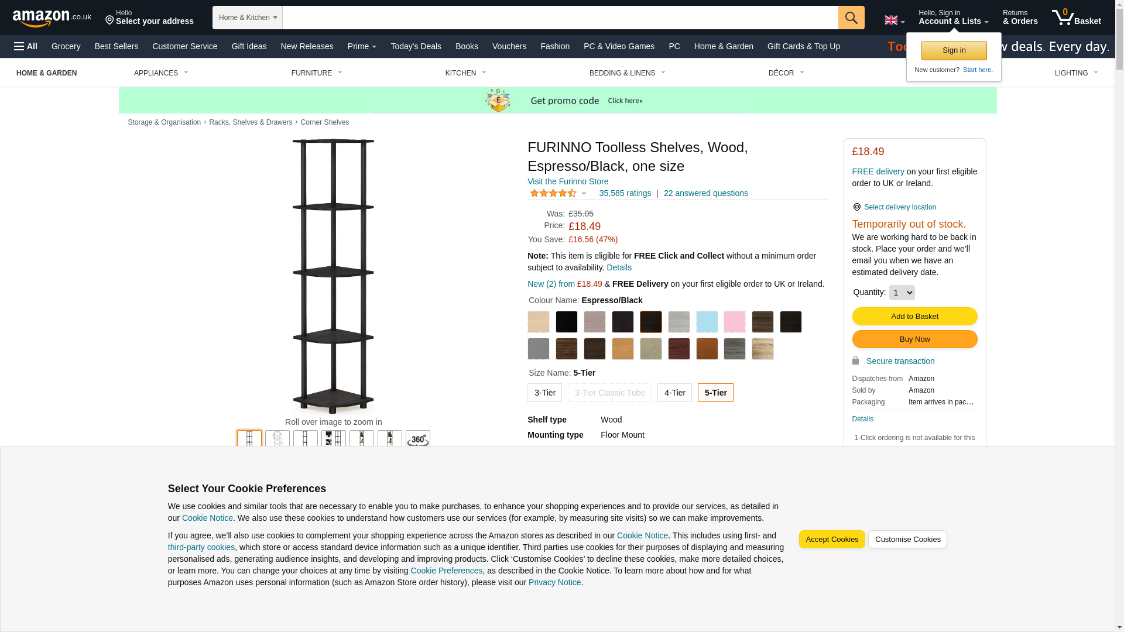Expand the Account & Lists menu

(x=953, y=18)
